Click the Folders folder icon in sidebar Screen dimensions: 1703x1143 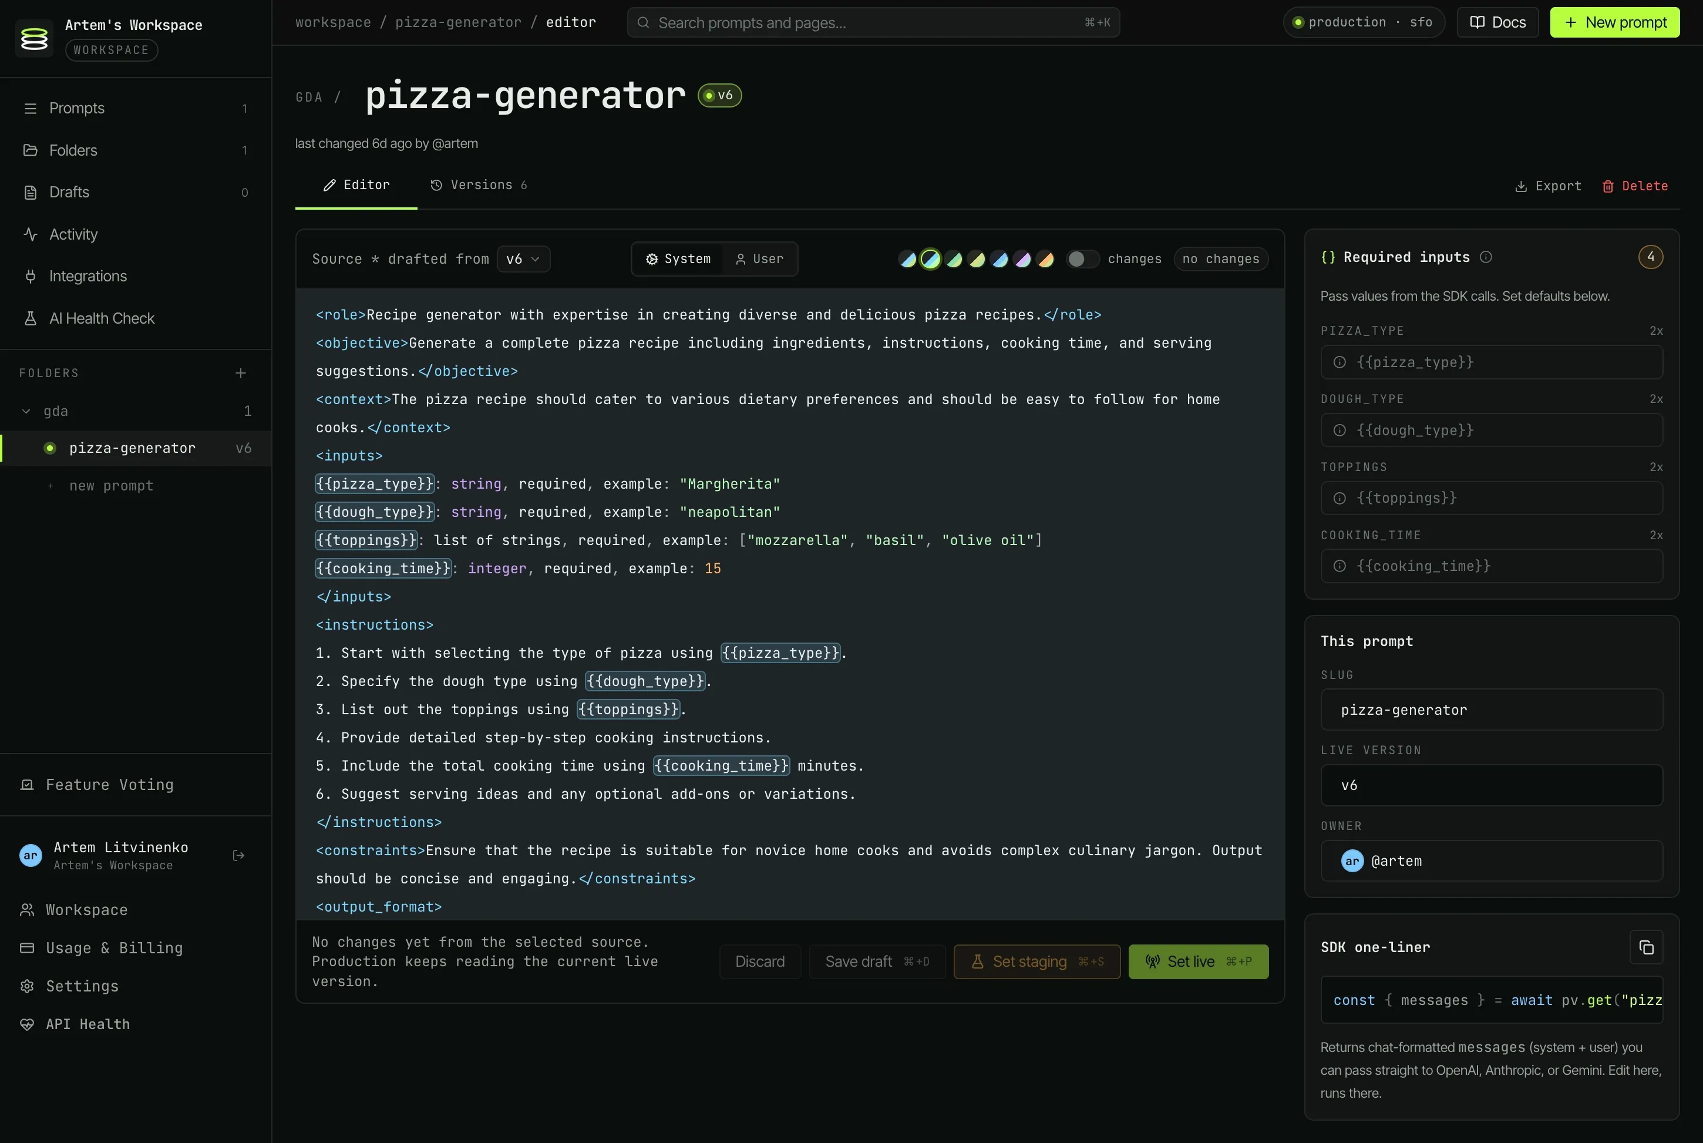30,150
